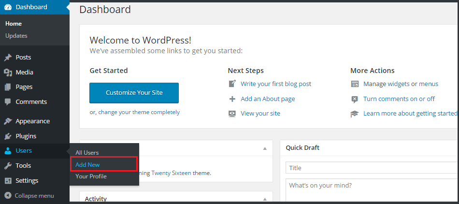
Task: Click the Pages icon in sidebar
Action: pyautogui.click(x=8, y=87)
